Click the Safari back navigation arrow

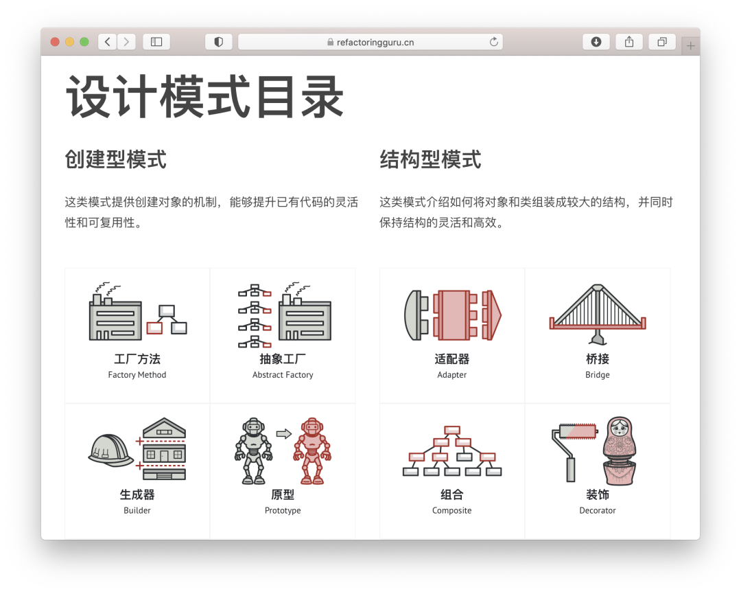[107, 42]
